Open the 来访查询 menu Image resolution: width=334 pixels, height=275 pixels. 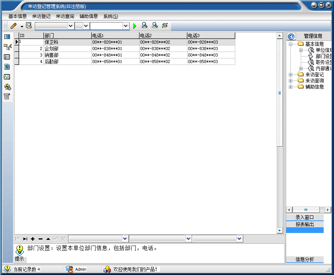pyautogui.click(x=65, y=16)
